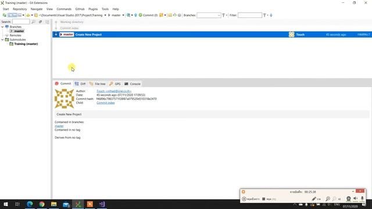Open the stash dropdown arrow
This screenshot has width=372, height=209.
tap(165, 15)
